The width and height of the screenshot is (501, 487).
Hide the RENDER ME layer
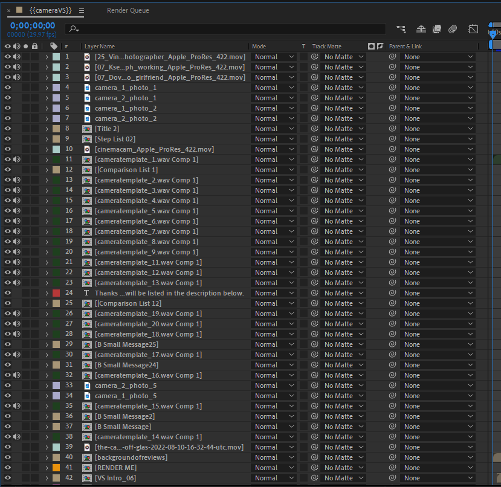8,468
